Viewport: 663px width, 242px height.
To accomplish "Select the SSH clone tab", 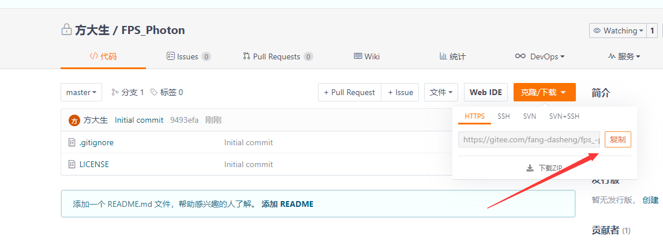I will (x=504, y=116).
